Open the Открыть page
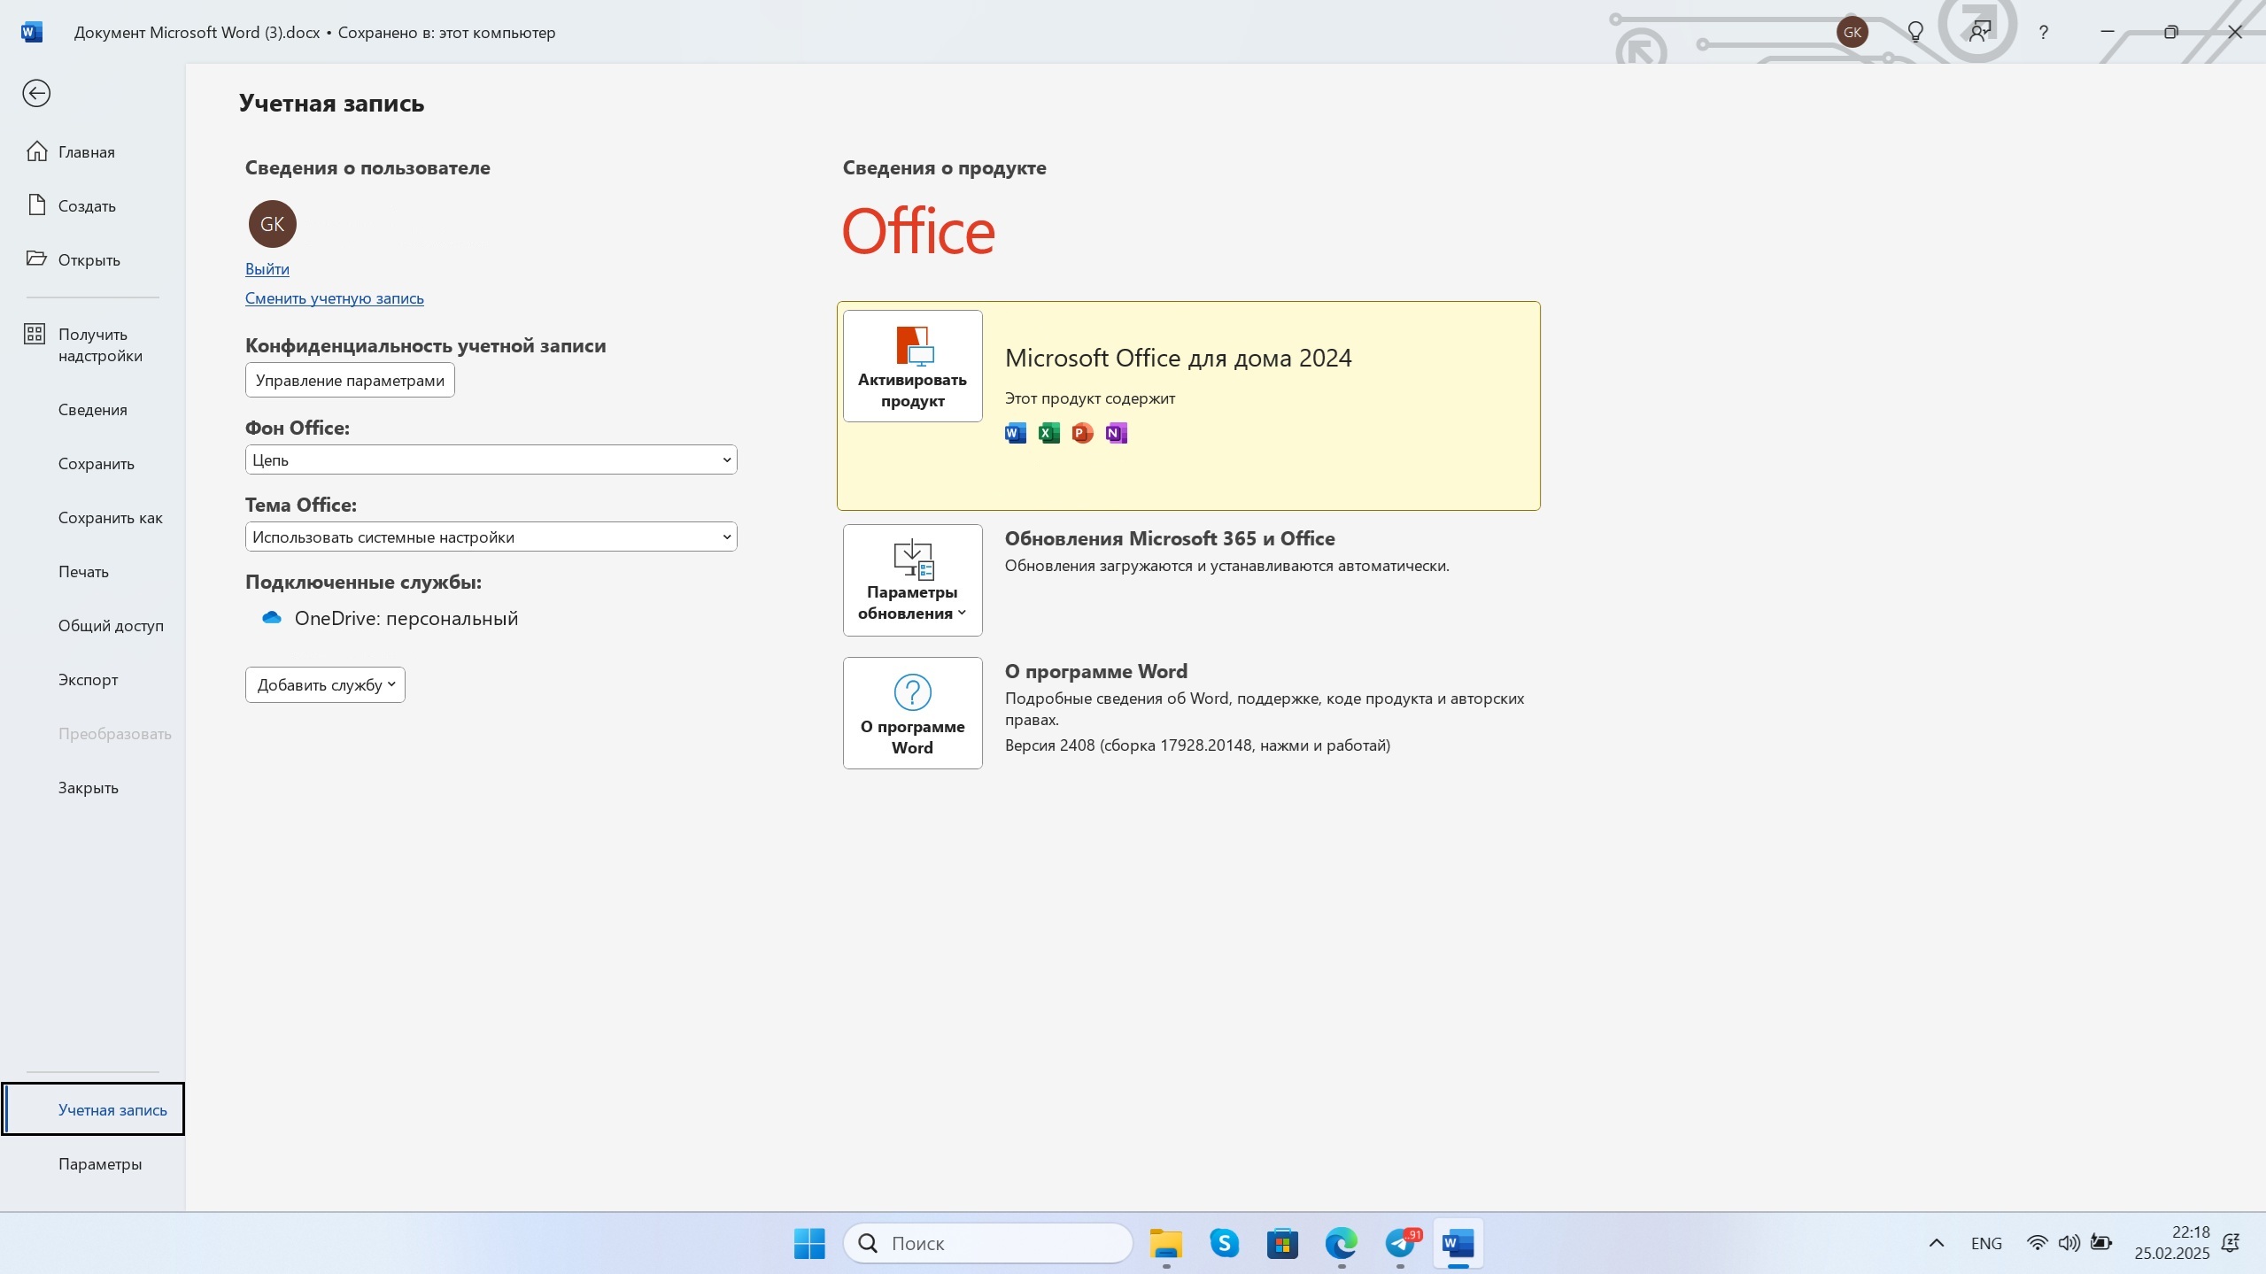This screenshot has width=2266, height=1274. [x=92, y=260]
